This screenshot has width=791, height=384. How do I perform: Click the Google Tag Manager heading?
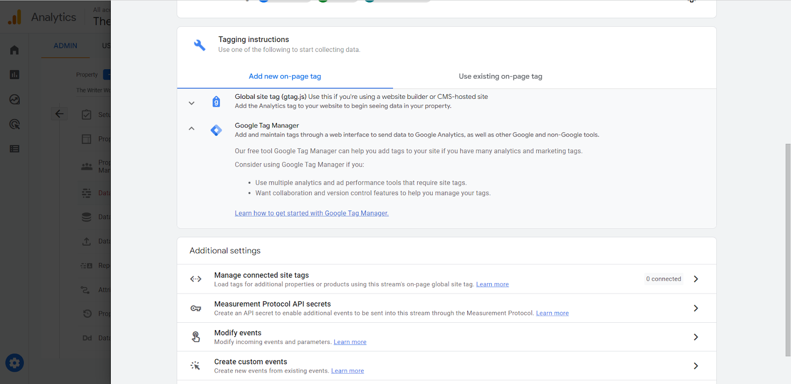[x=267, y=126]
